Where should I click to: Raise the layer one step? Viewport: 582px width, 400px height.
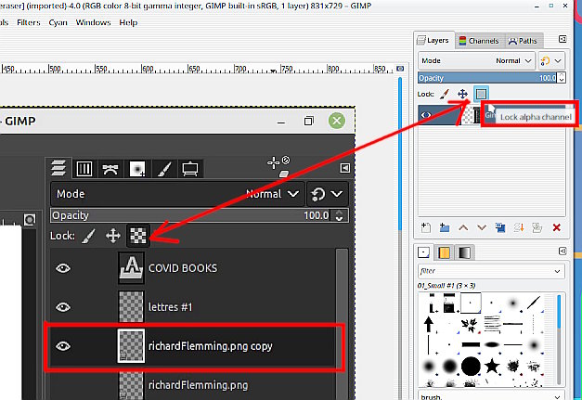point(463,227)
